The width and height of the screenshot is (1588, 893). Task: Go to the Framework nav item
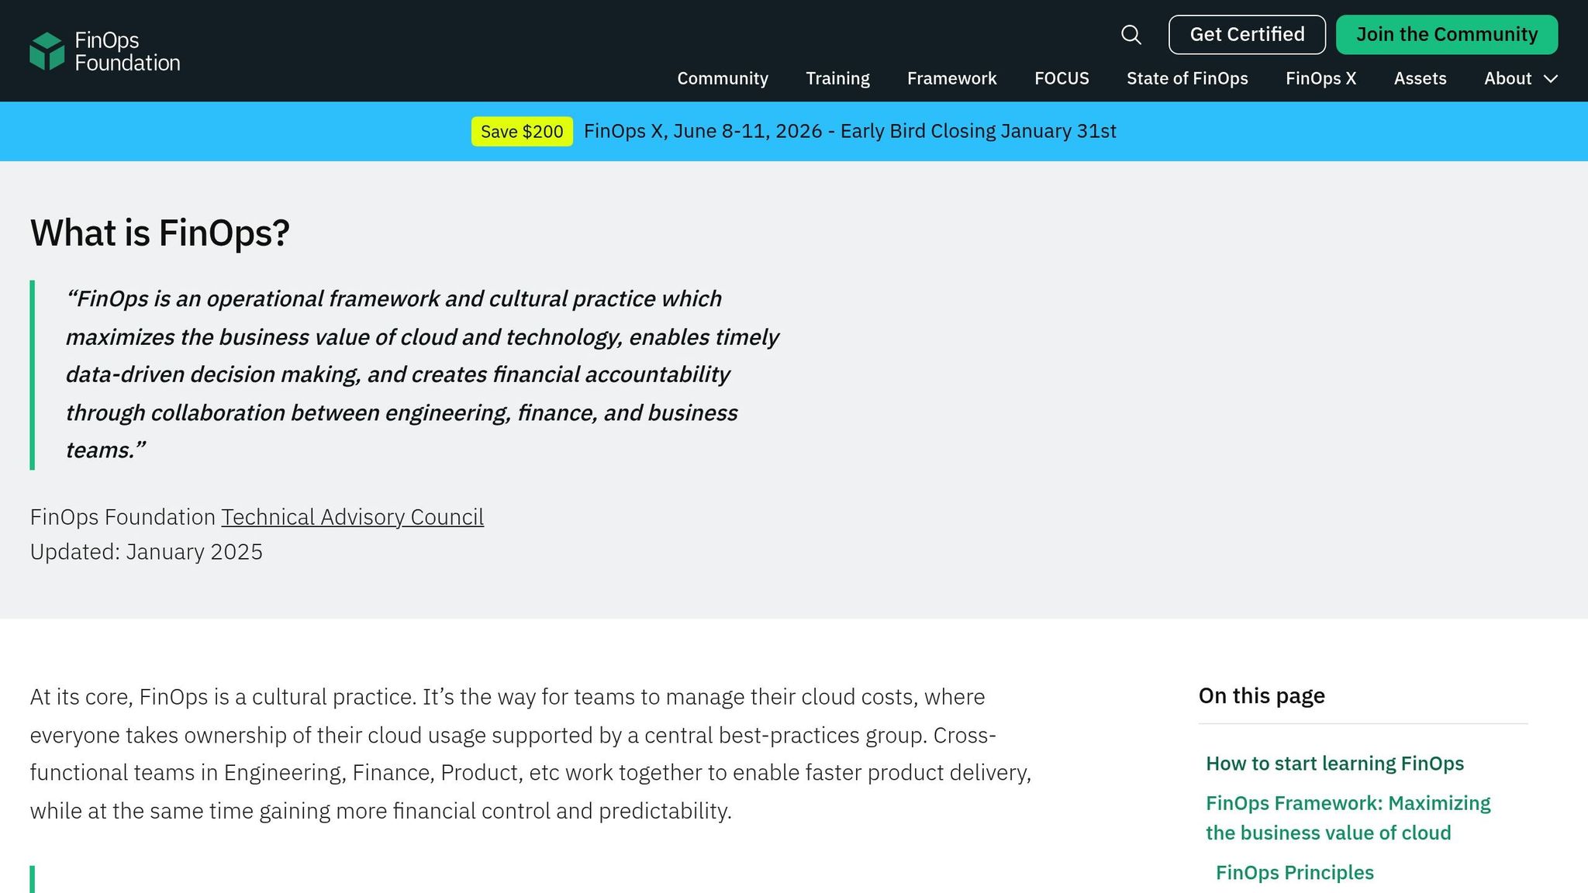pos(951,79)
